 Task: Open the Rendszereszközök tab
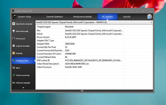[x=82, y=17]
